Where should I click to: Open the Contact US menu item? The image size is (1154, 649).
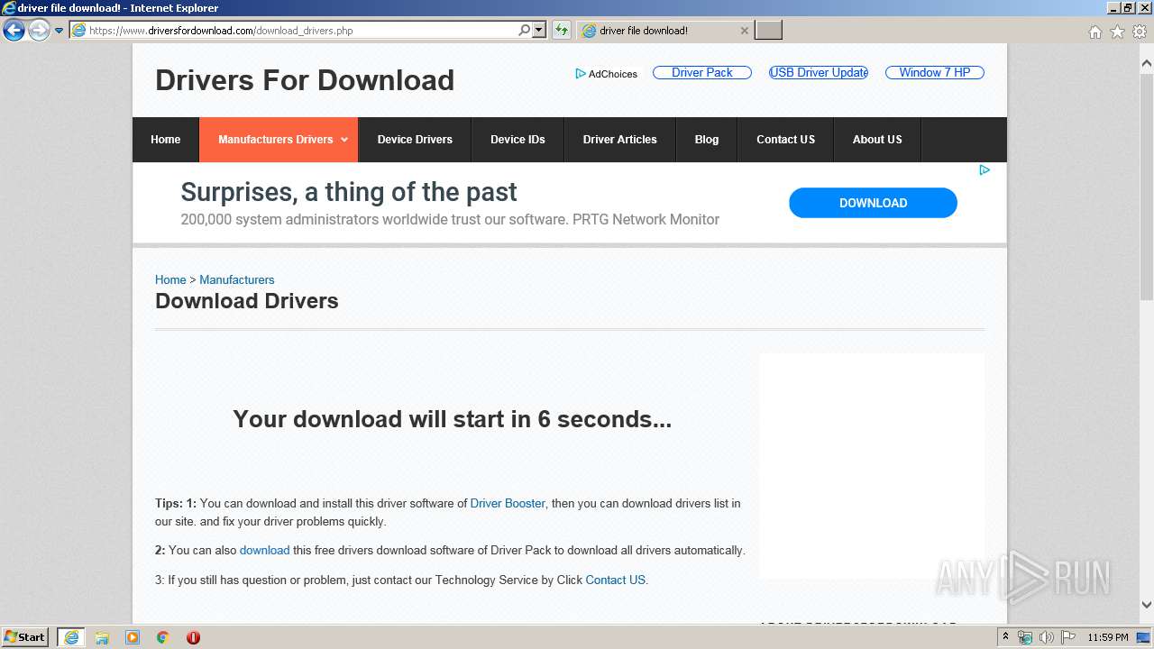click(785, 140)
